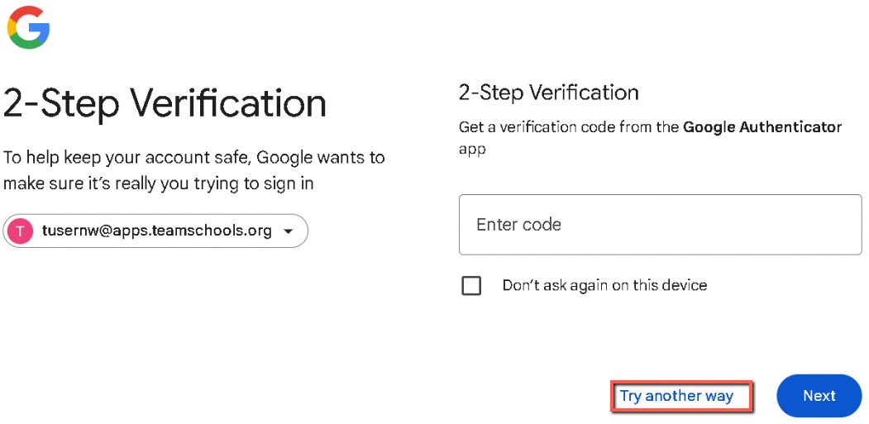Focus the Enter code input field
Viewport: 869px width, 424px height.
pyautogui.click(x=660, y=225)
